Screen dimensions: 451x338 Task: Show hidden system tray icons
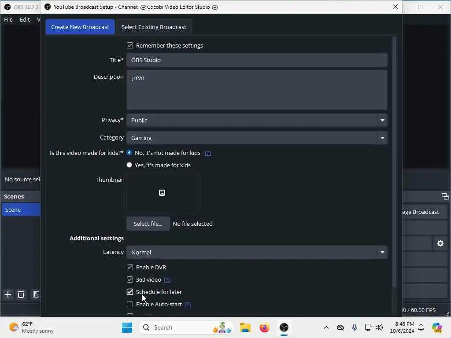[326, 327]
